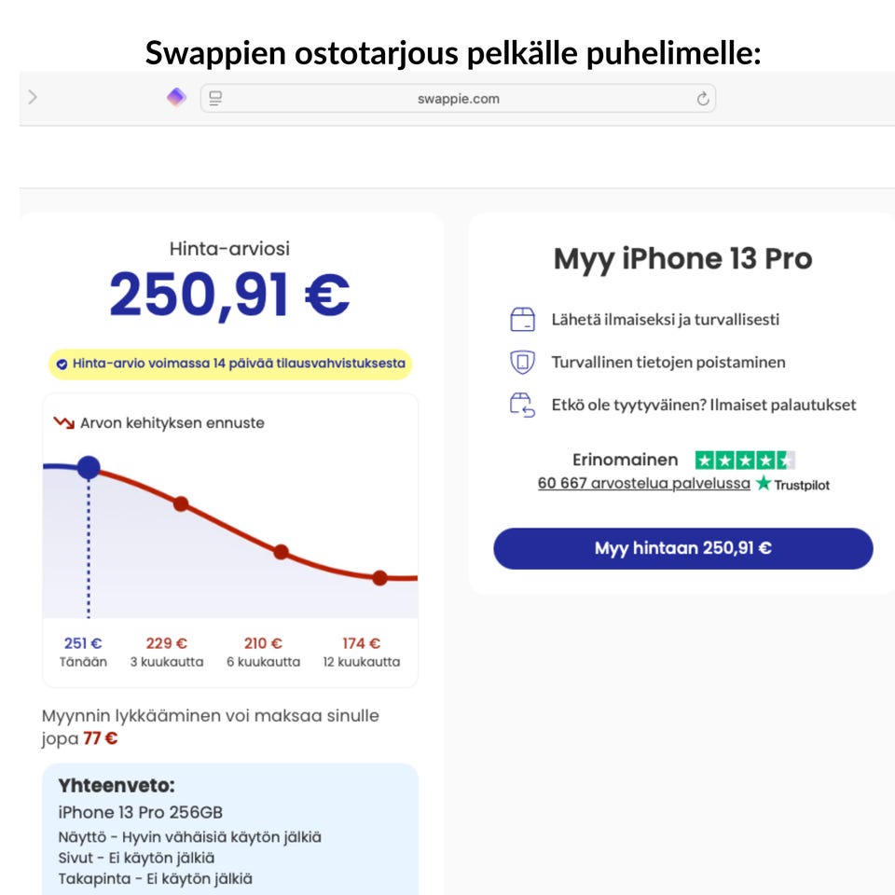The width and height of the screenshot is (895, 895).
Task: Select the 6-month point on forecast chart
Action: (x=281, y=552)
